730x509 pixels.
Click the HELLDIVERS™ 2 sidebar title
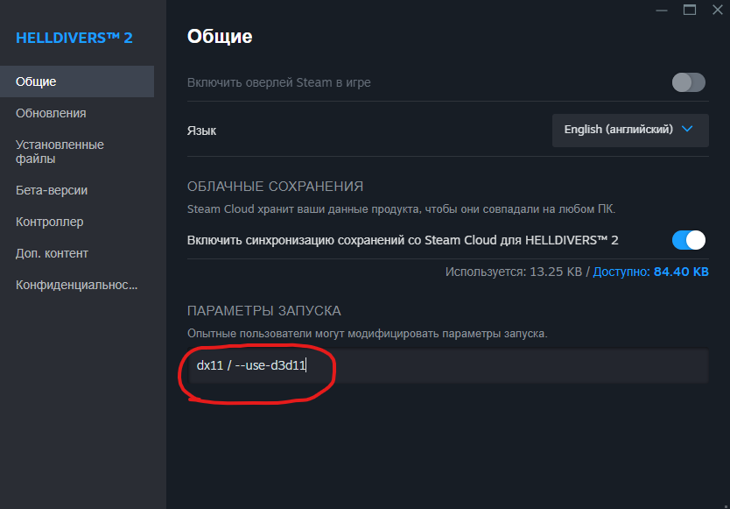(x=74, y=38)
